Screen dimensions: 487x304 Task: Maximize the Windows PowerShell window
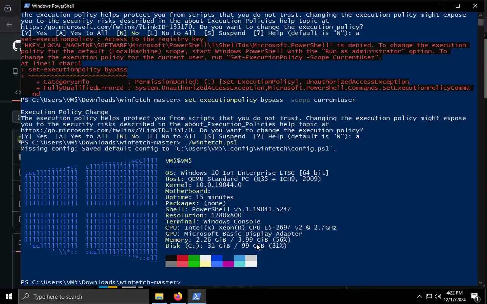458,6
